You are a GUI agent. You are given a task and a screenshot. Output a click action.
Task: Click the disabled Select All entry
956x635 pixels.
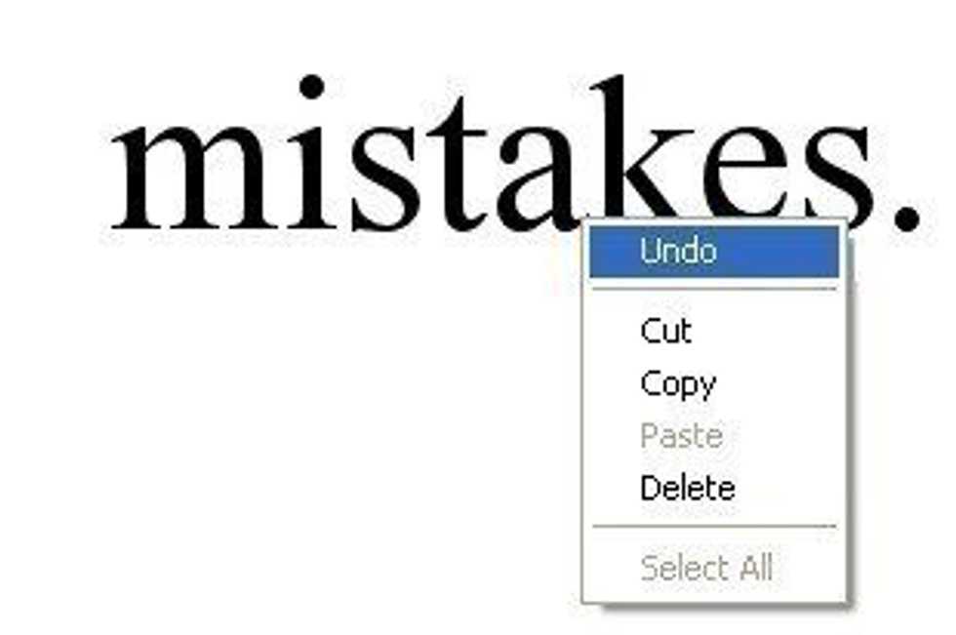click(714, 568)
